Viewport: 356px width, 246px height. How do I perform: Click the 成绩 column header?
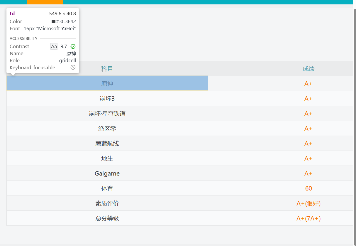pyautogui.click(x=308, y=69)
